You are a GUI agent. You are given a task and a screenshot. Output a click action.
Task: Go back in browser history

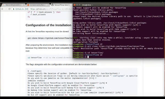2,9
